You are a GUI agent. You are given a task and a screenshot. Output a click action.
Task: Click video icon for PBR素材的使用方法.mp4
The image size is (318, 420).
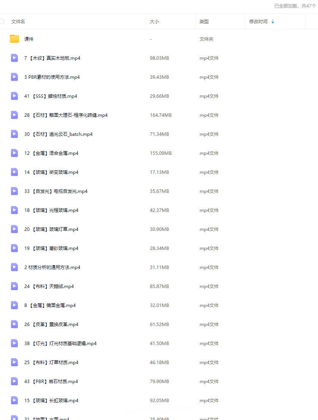tap(14, 77)
